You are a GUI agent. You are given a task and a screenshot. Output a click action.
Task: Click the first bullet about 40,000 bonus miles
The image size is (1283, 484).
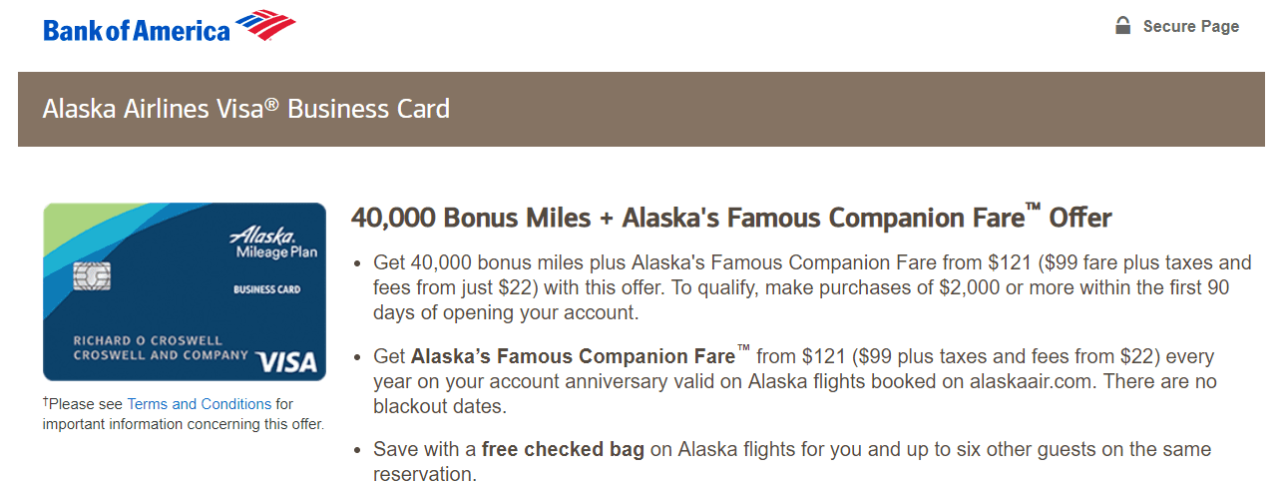(x=812, y=287)
